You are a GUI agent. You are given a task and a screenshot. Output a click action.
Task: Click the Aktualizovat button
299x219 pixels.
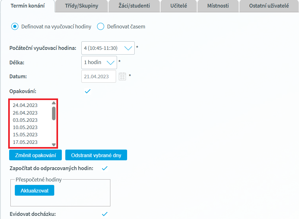tap(34, 191)
